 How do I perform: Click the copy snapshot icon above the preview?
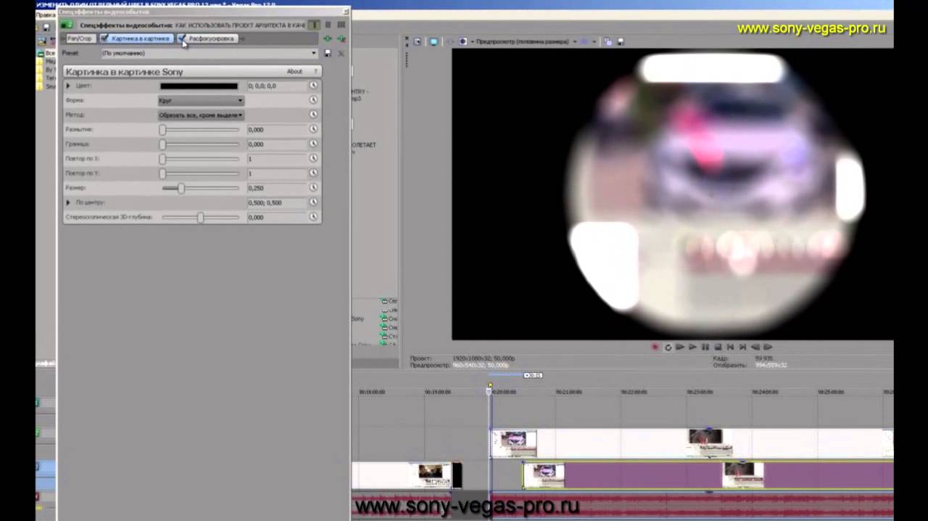pos(608,41)
